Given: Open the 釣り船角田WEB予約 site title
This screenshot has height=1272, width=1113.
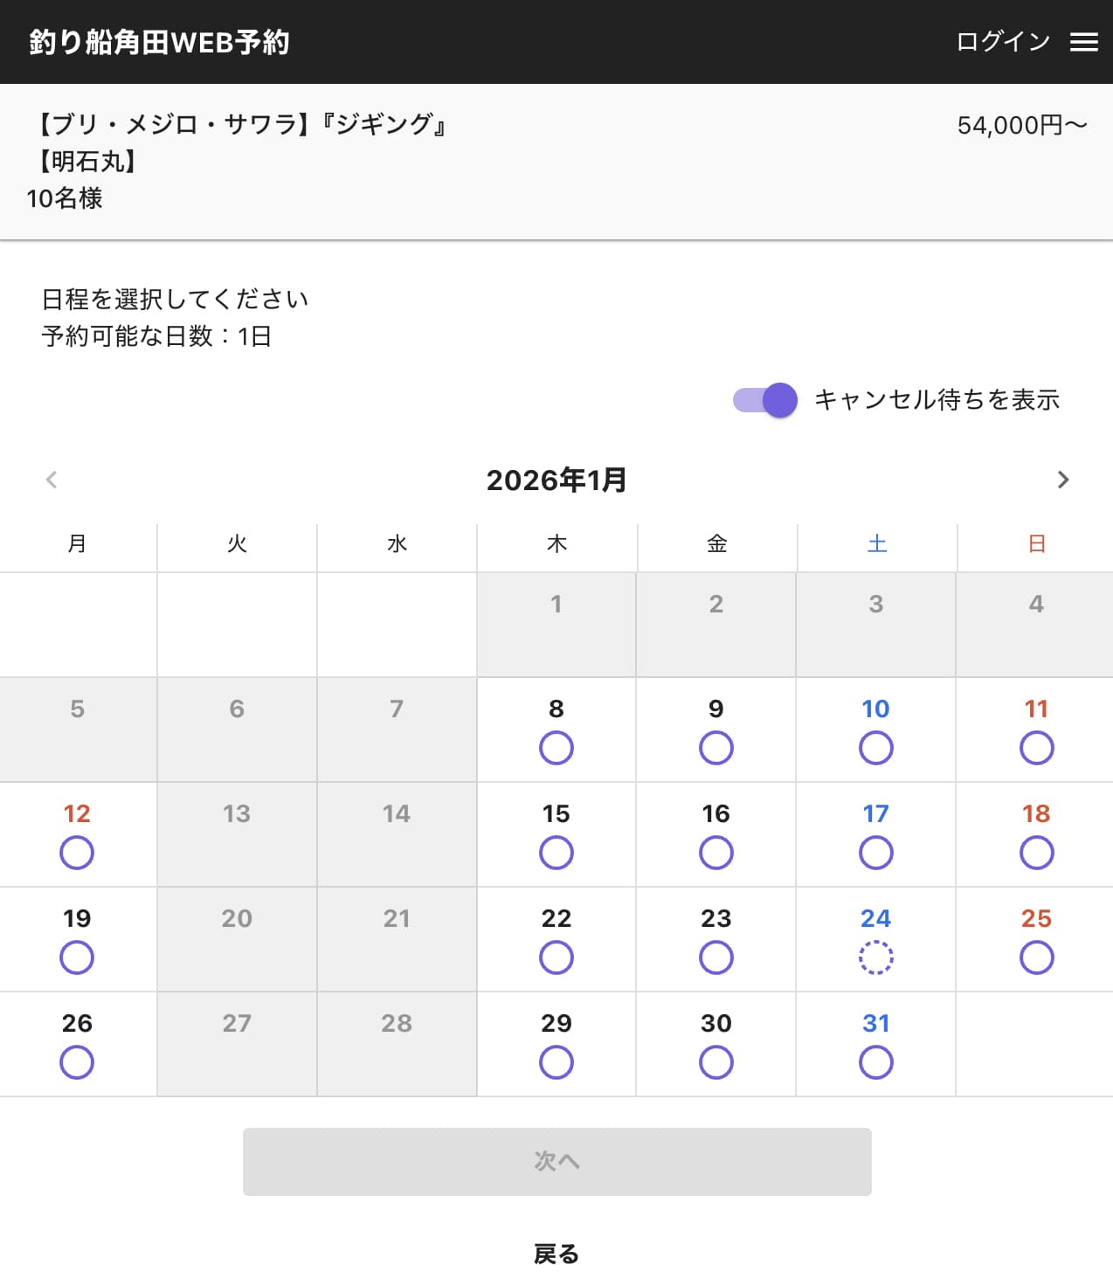Looking at the screenshot, I should click(159, 42).
